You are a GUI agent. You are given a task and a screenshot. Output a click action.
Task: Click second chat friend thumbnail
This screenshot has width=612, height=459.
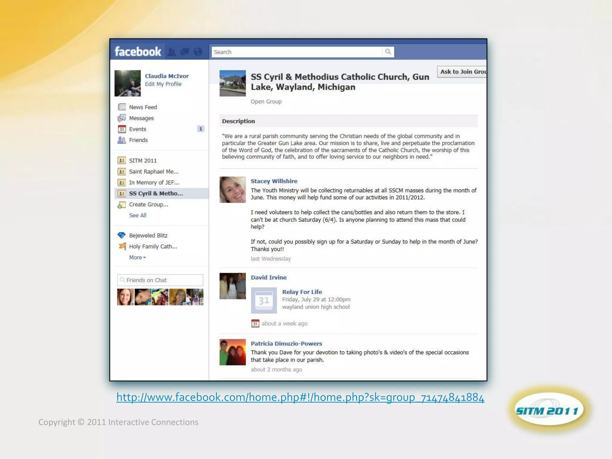(x=143, y=297)
